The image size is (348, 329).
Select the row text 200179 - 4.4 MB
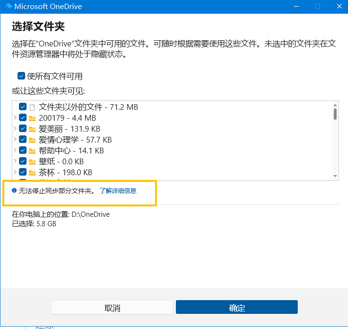click(x=67, y=118)
